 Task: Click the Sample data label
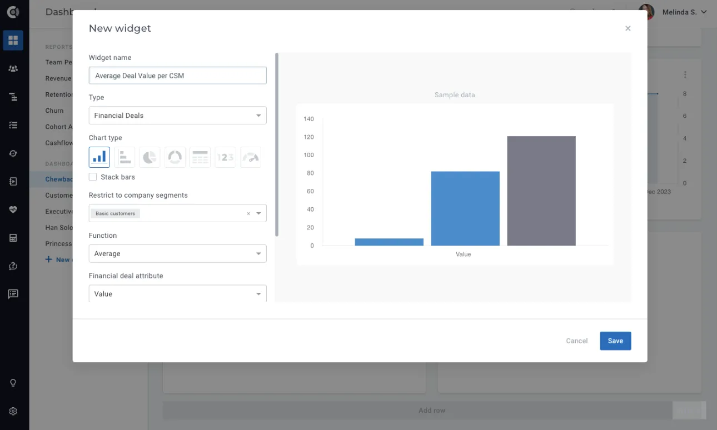(455, 95)
